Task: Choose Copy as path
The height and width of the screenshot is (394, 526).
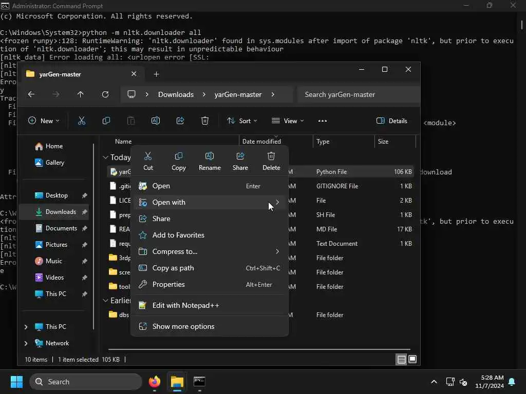Action: pyautogui.click(x=210, y=268)
